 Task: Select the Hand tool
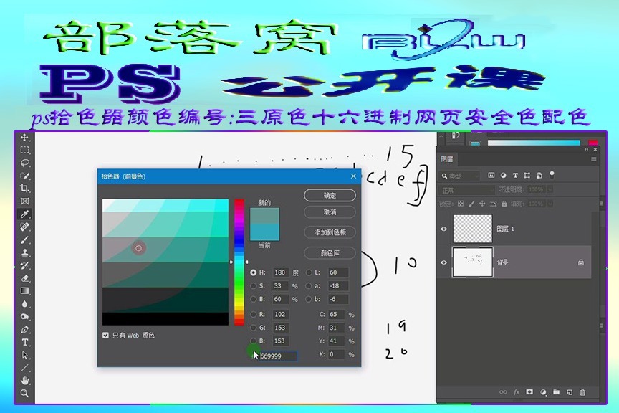click(24, 381)
